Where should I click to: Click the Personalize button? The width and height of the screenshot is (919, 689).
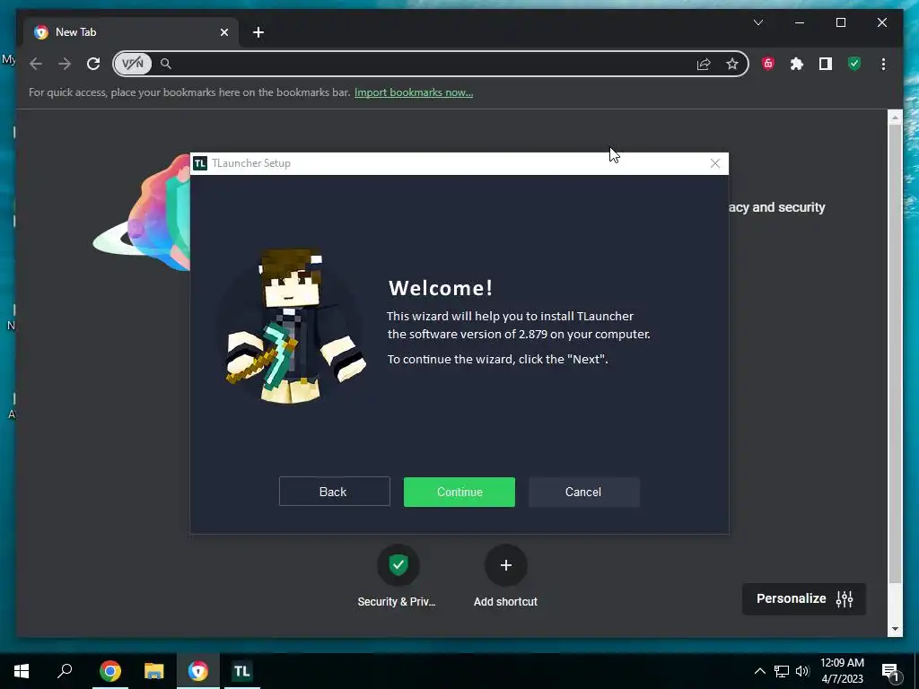click(804, 598)
